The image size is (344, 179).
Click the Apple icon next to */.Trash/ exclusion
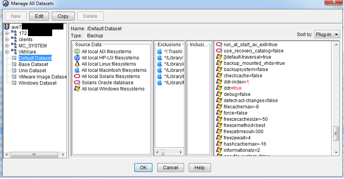[160, 52]
